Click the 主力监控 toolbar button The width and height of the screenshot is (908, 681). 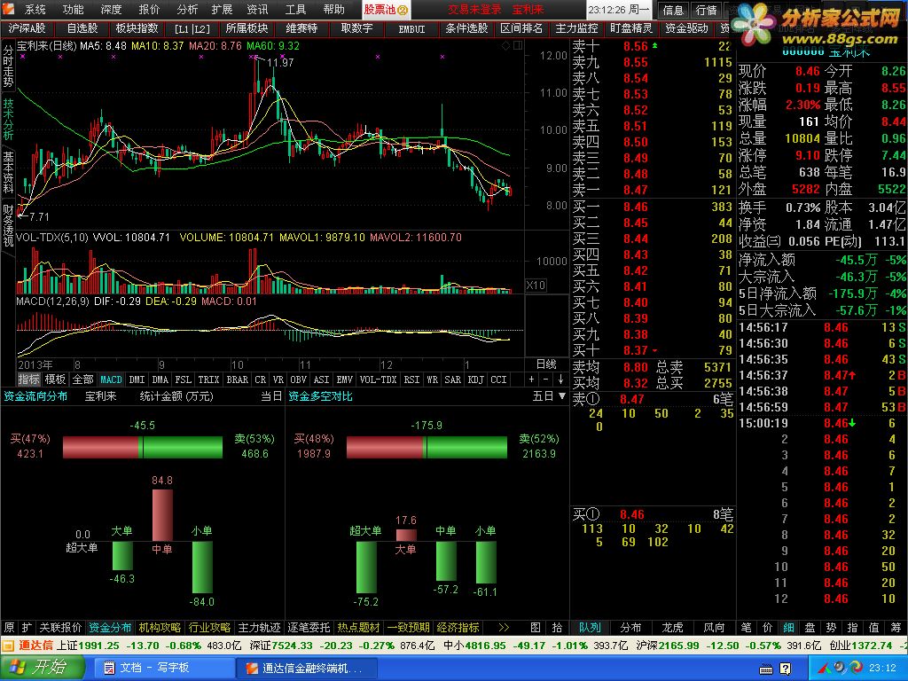coord(576,27)
